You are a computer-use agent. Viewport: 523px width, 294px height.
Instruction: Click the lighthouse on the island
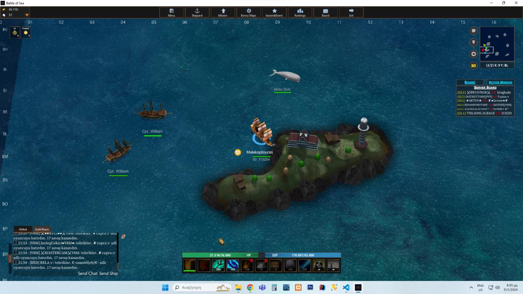pos(363,132)
